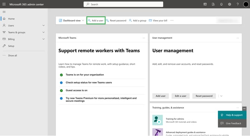
Task: Open the Dashboard view dropdown
Action: click(x=71, y=20)
